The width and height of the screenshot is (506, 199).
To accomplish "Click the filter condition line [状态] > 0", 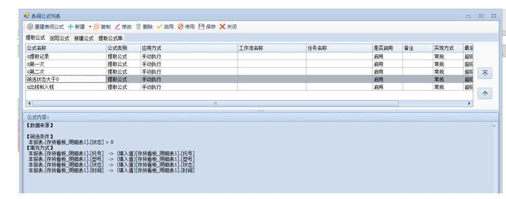I will click(71, 142).
